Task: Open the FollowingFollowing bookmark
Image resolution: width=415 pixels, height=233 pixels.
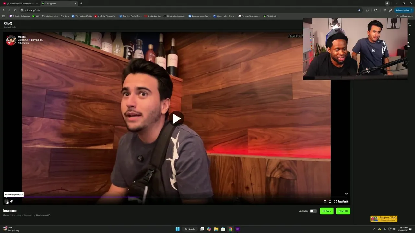Action: 19,16
